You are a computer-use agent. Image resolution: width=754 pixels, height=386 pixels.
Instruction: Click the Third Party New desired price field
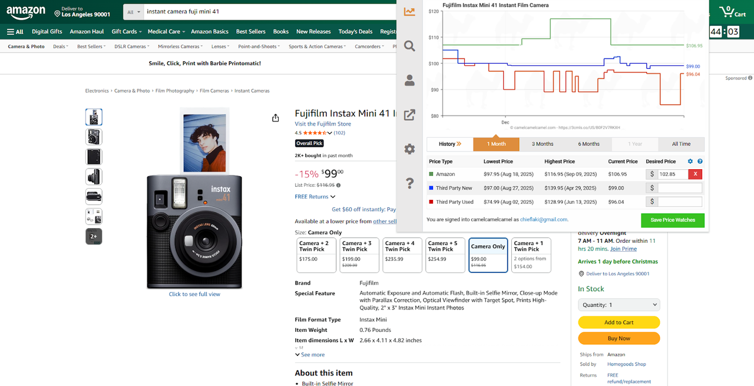click(680, 188)
